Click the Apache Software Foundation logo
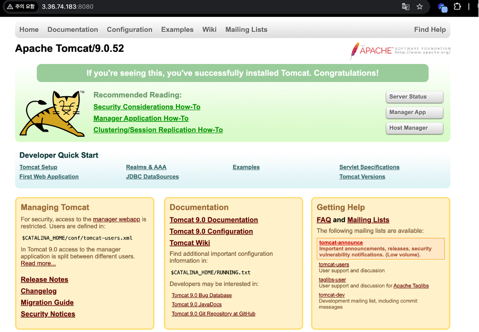Image resolution: width=479 pixels, height=332 pixels. pos(400,50)
